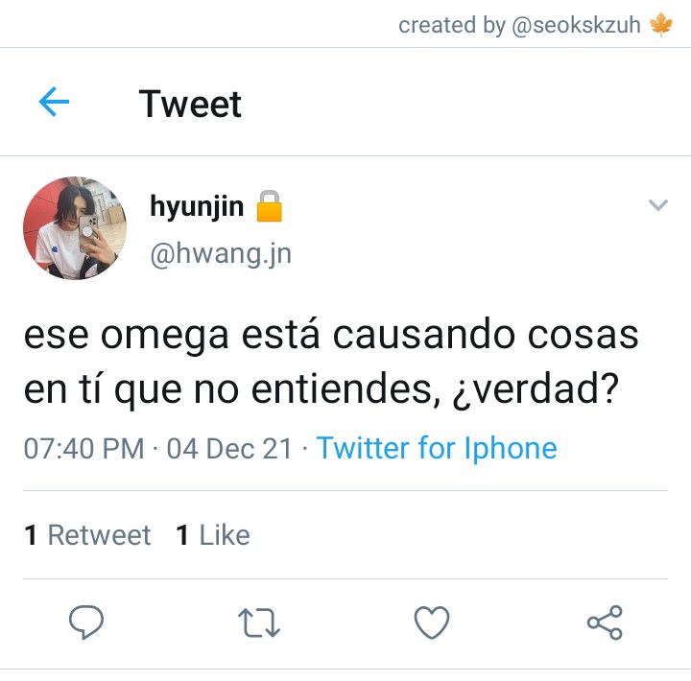
Task: Retweet using the arrows icon
Action: pyautogui.click(x=259, y=622)
